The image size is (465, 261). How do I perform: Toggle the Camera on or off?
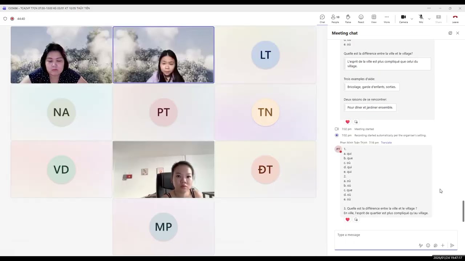pyautogui.click(x=403, y=19)
